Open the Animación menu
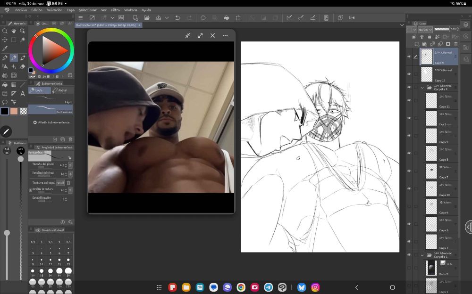The width and height of the screenshot is (472, 294). 54,10
